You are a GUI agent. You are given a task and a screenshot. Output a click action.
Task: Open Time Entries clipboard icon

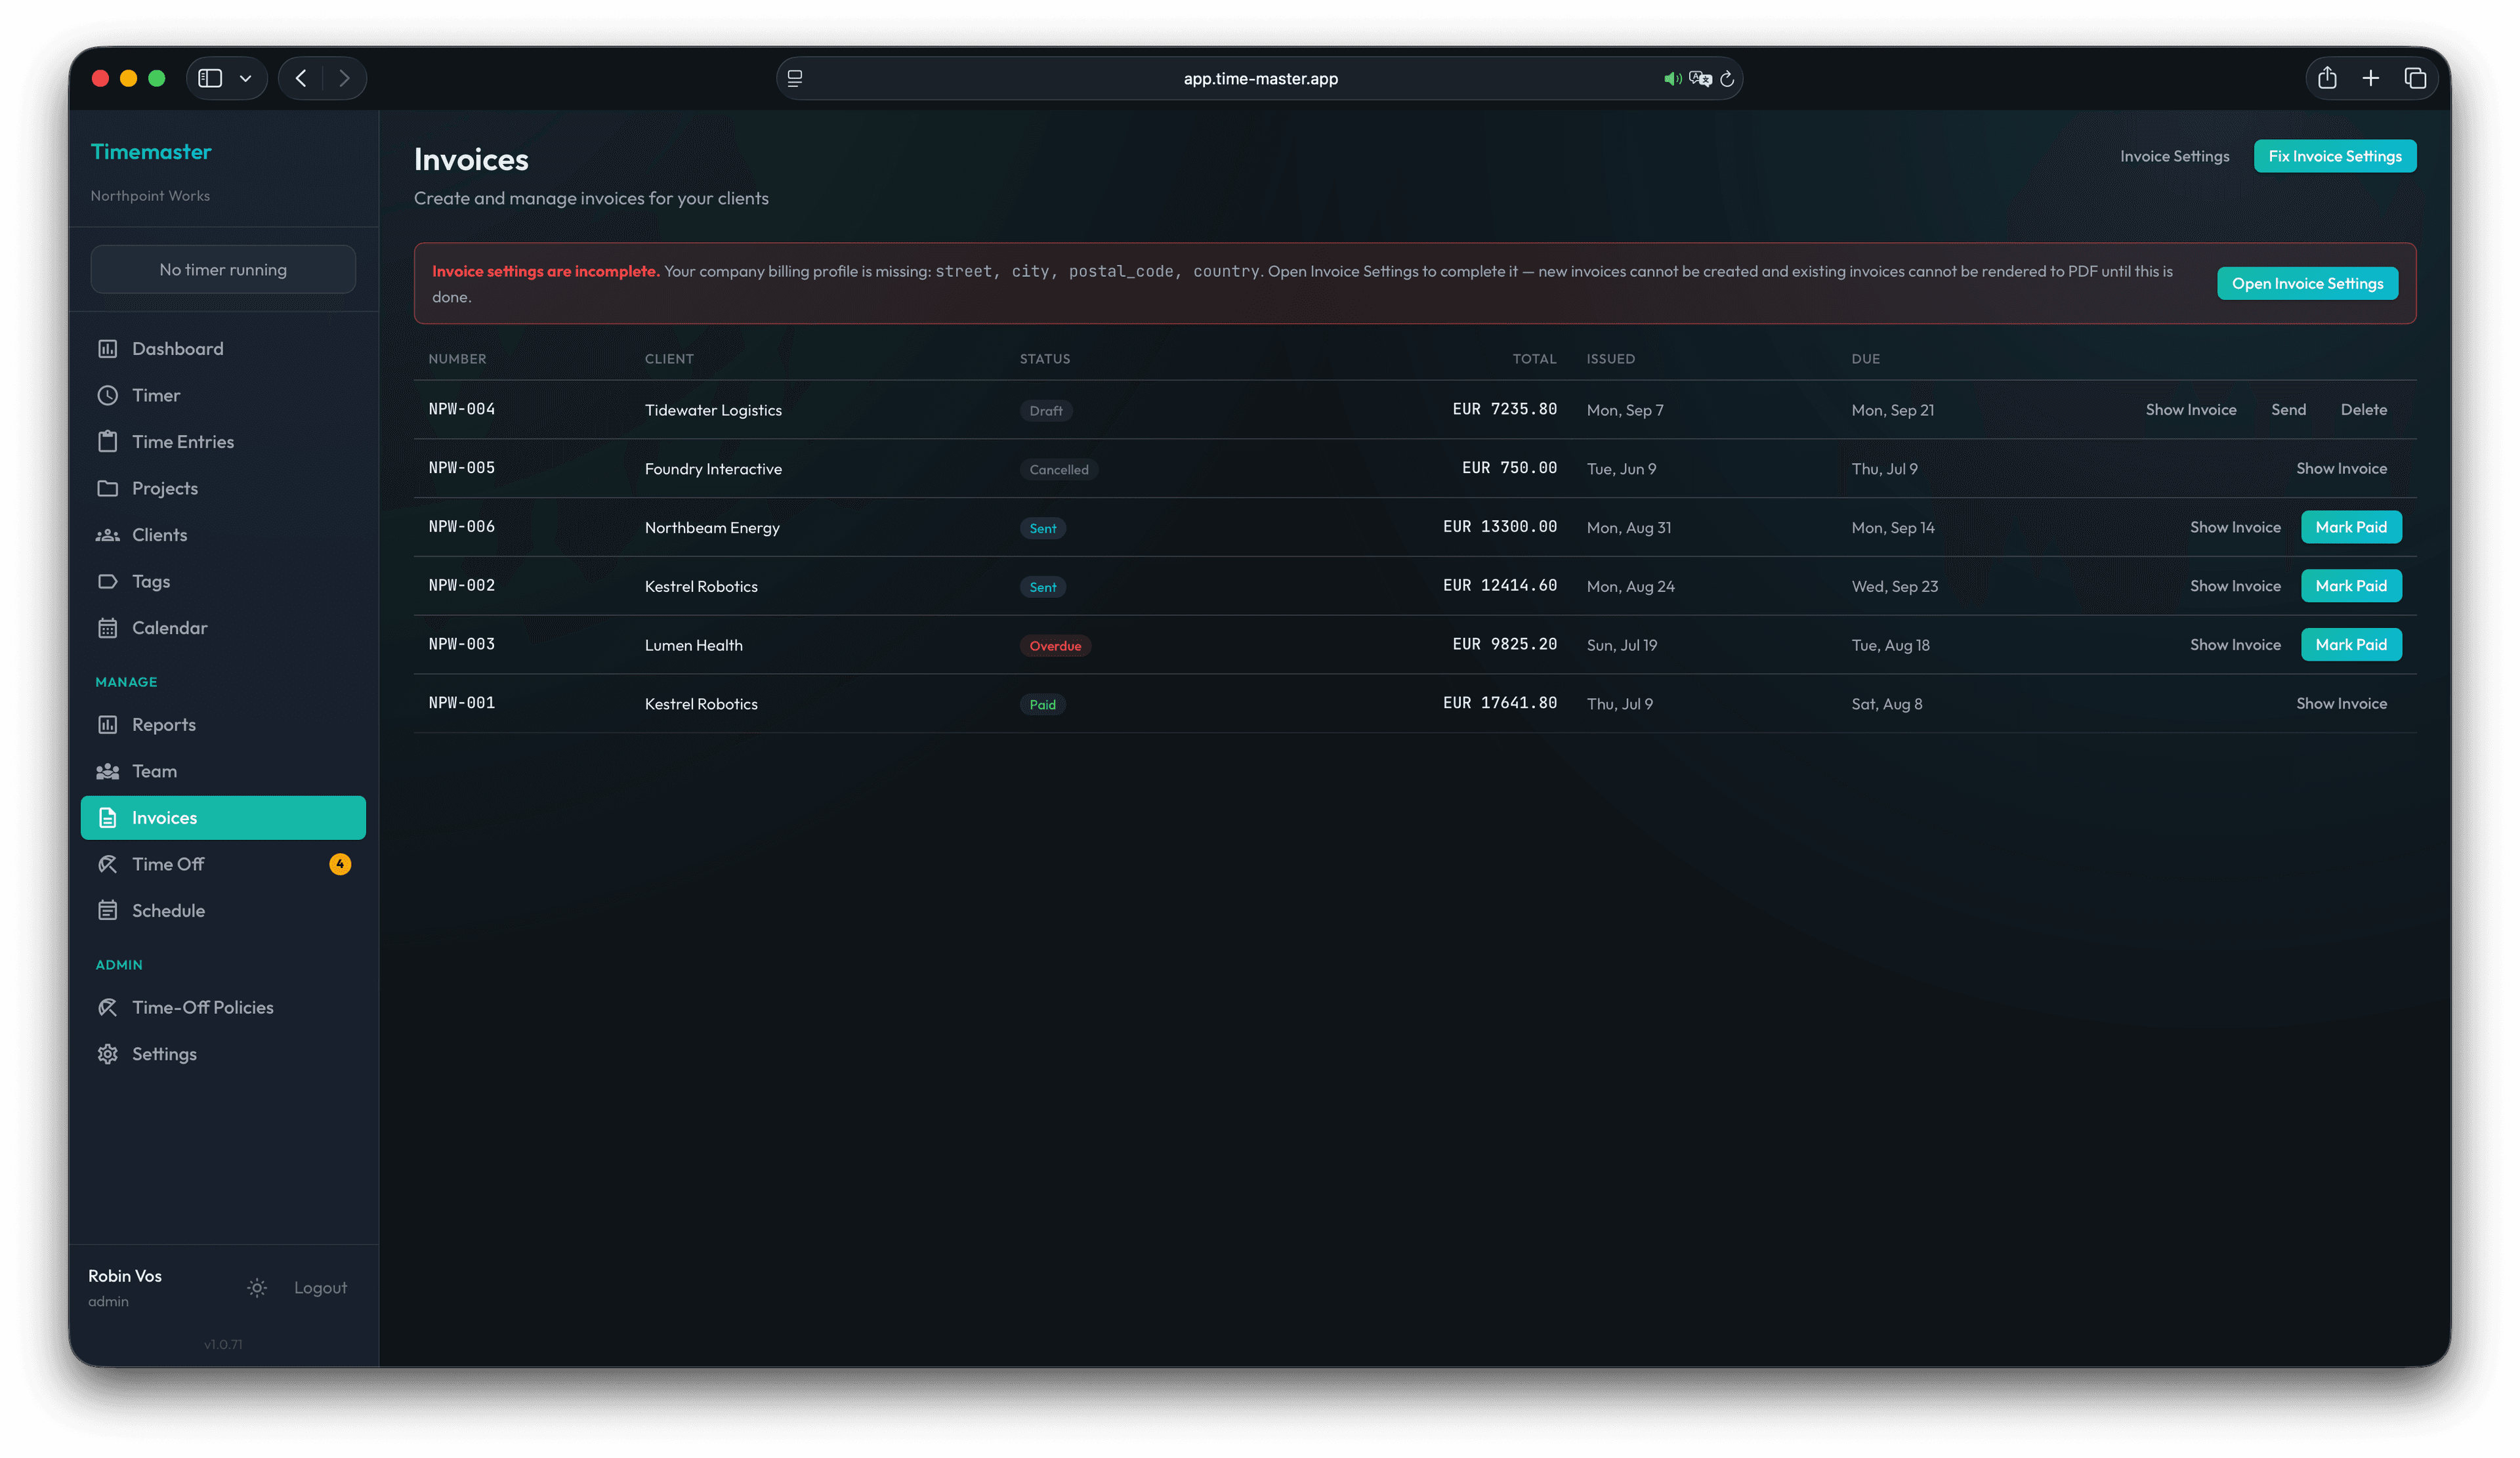pos(107,442)
